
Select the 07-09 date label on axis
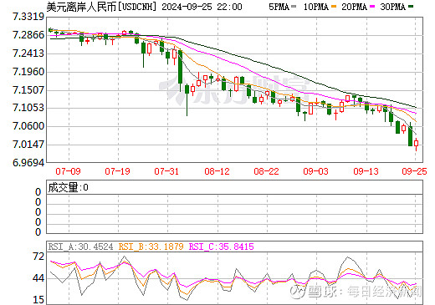pos(68,171)
